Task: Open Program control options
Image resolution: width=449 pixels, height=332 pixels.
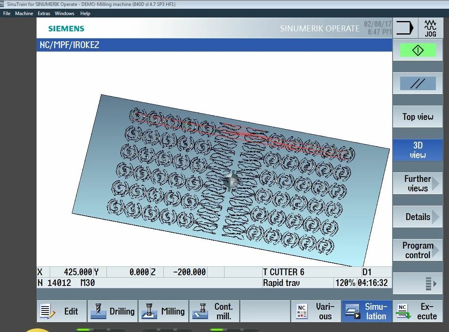Action: point(418,250)
